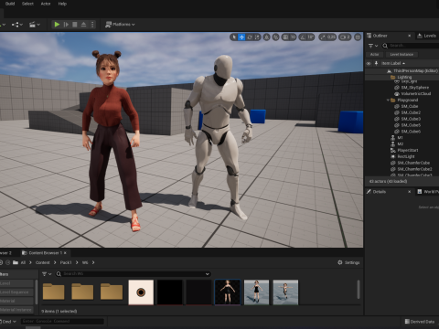
Task: Toggle rotation snapping angle icon
Action: coord(303,37)
